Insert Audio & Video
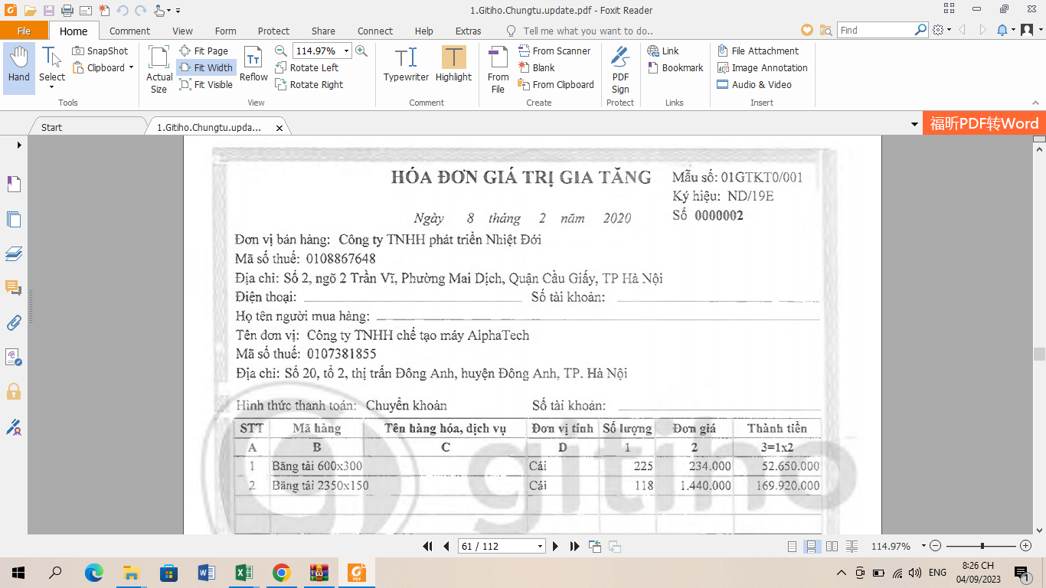This screenshot has height=588, width=1046. [x=754, y=84]
